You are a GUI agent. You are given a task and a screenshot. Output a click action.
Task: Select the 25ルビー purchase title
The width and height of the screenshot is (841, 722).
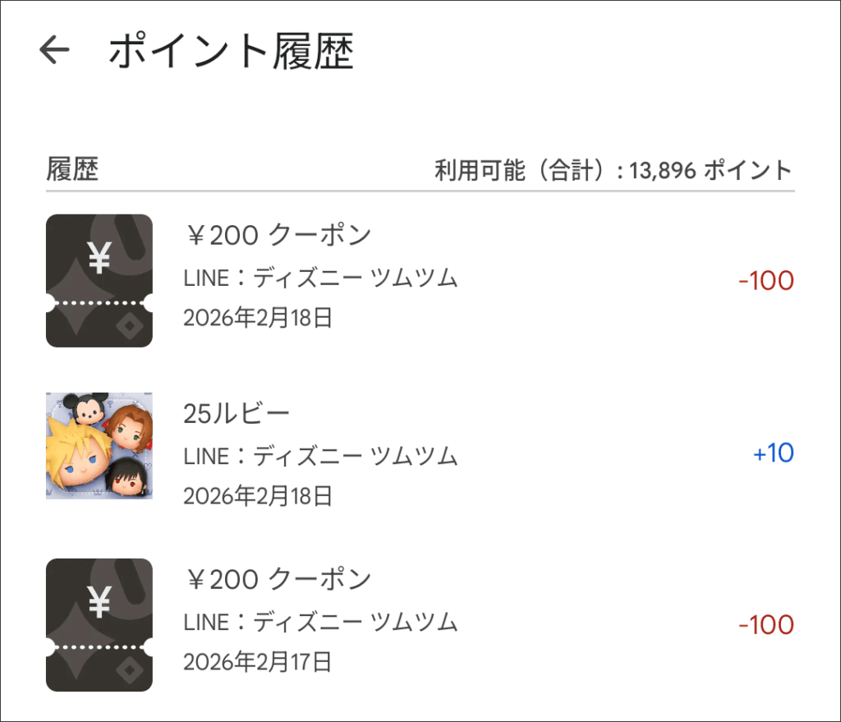[x=237, y=413]
